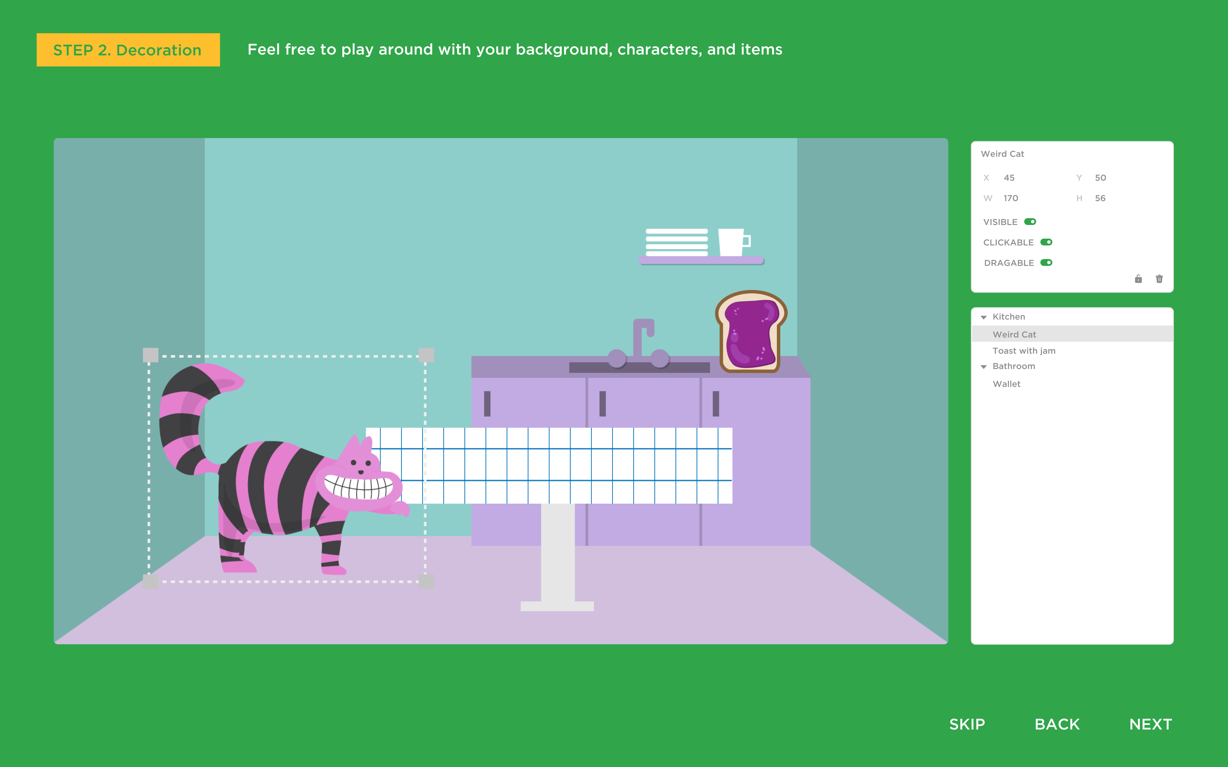Grab the top-right selection handle
This screenshot has width=1228, height=767.
[426, 355]
